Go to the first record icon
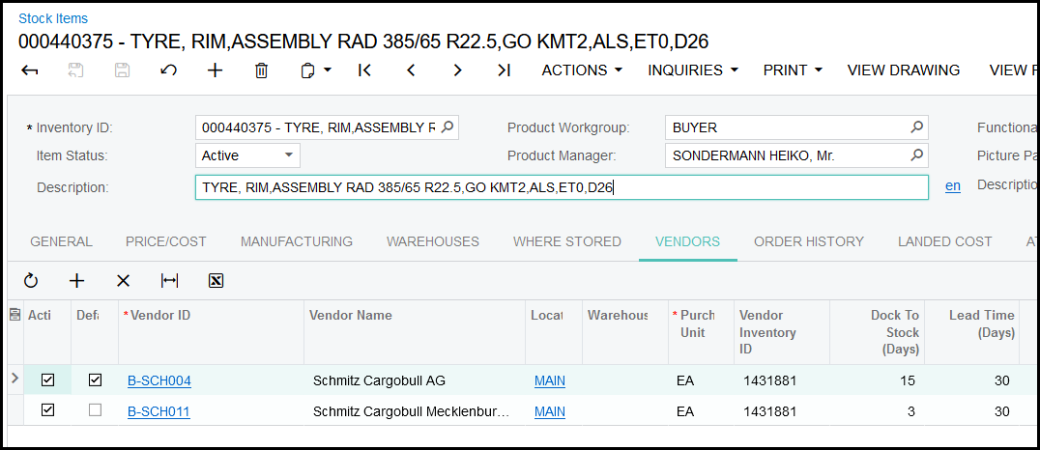Image resolution: width=1040 pixels, height=450 pixels. (364, 70)
